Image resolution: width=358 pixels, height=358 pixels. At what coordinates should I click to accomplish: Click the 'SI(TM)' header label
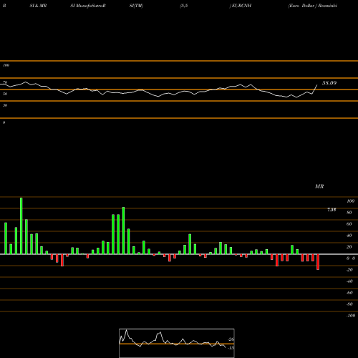(136, 6)
